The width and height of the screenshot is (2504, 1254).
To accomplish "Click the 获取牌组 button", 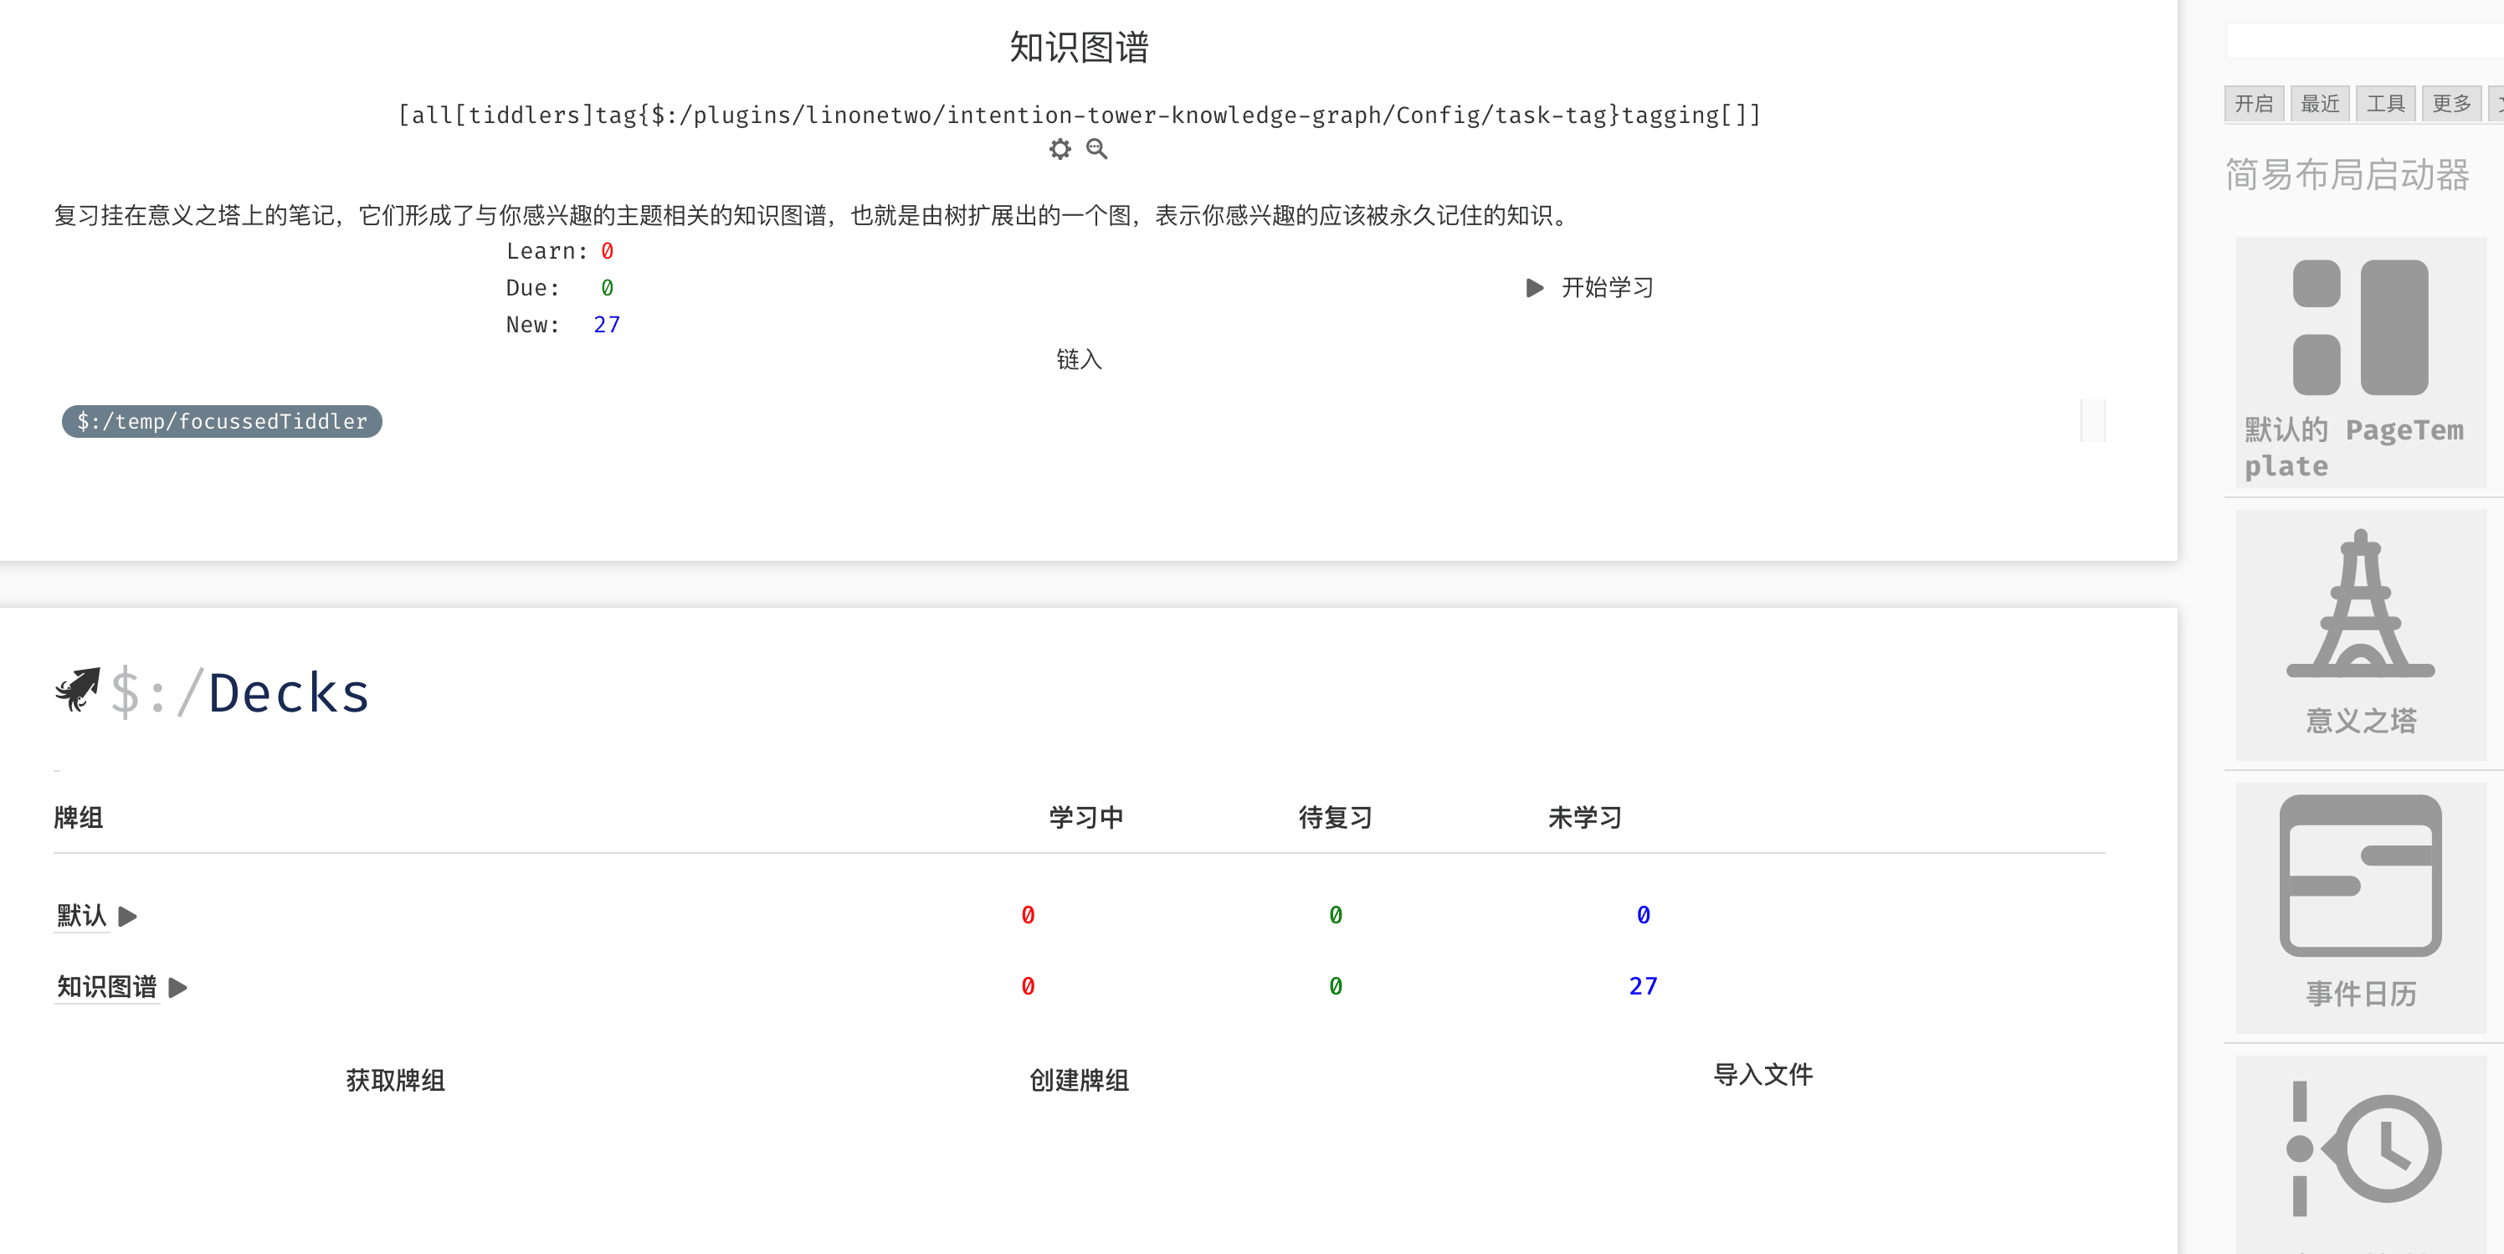I will [396, 1080].
